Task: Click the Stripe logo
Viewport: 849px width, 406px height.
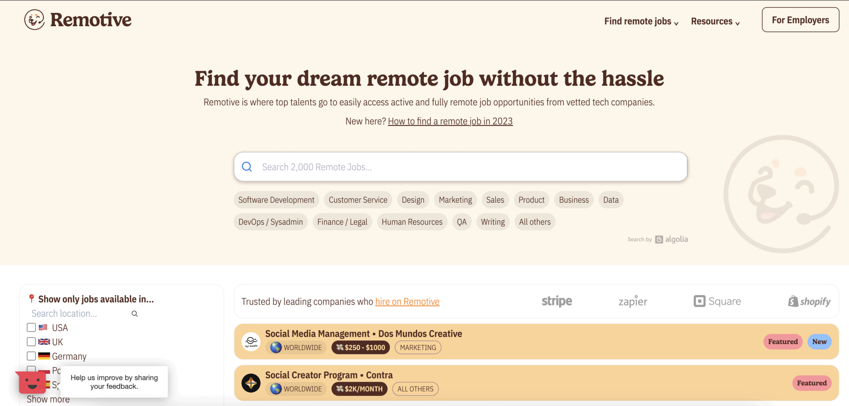Action: click(x=557, y=301)
